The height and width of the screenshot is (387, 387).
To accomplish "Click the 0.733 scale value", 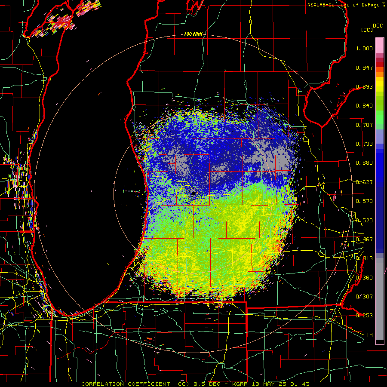I will tap(364, 144).
